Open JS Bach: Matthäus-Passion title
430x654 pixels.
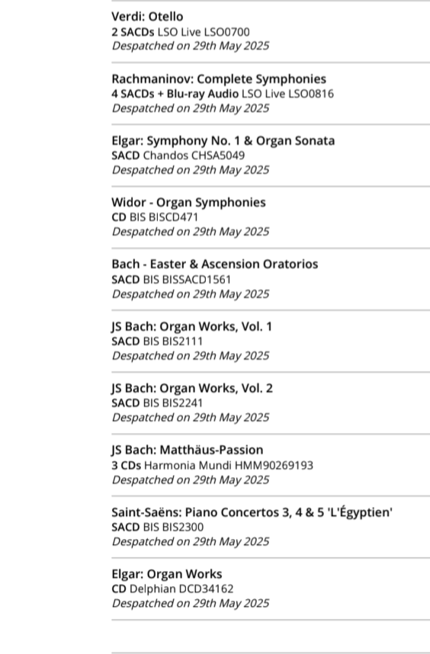pyautogui.click(x=188, y=450)
